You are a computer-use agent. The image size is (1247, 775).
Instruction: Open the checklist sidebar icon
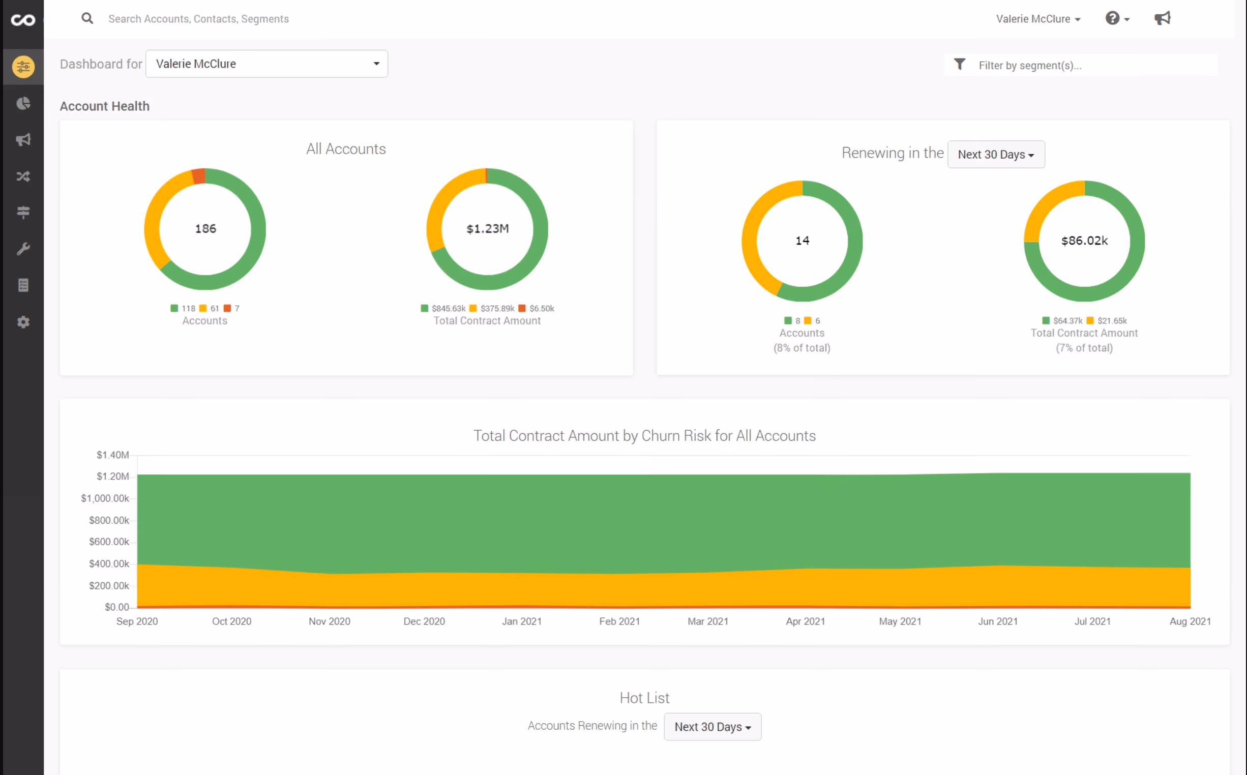(x=23, y=285)
